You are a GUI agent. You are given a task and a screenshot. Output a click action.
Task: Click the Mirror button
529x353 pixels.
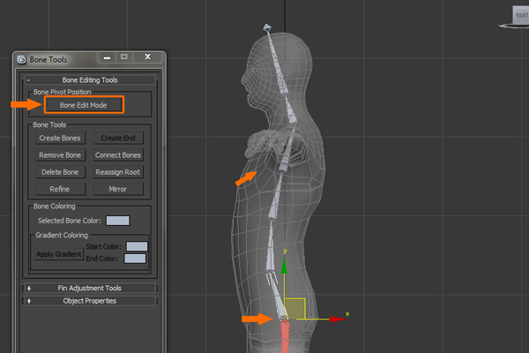[x=118, y=189]
